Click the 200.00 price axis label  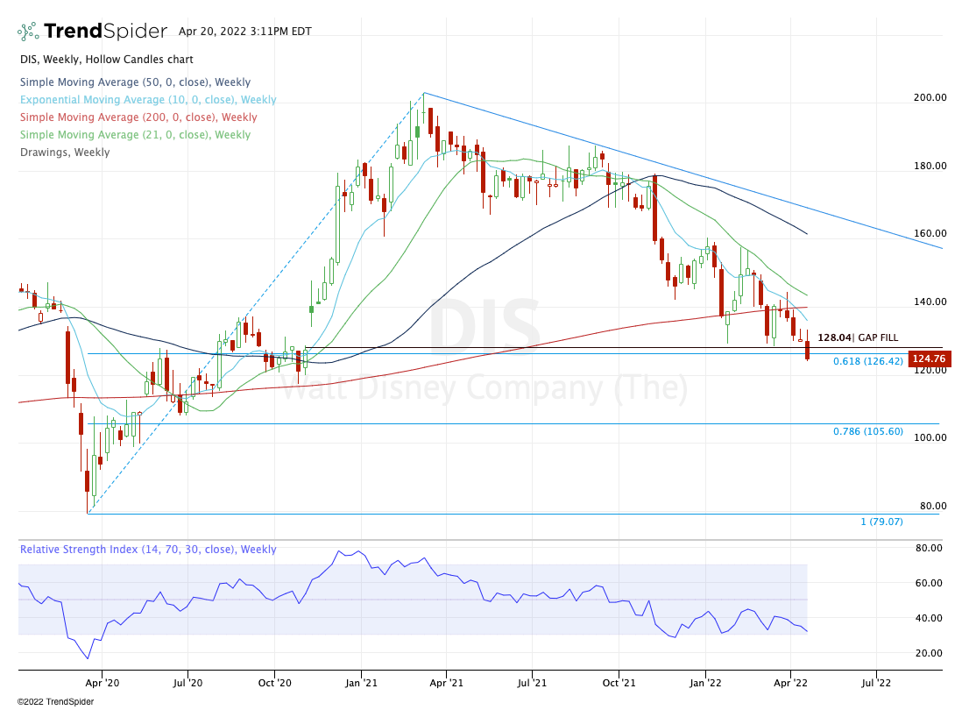(930, 97)
